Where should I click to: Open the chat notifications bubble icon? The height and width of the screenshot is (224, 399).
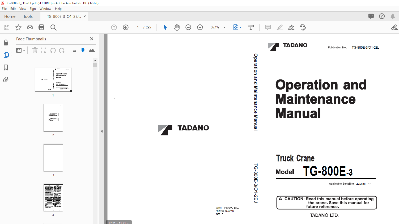[x=371, y=16]
